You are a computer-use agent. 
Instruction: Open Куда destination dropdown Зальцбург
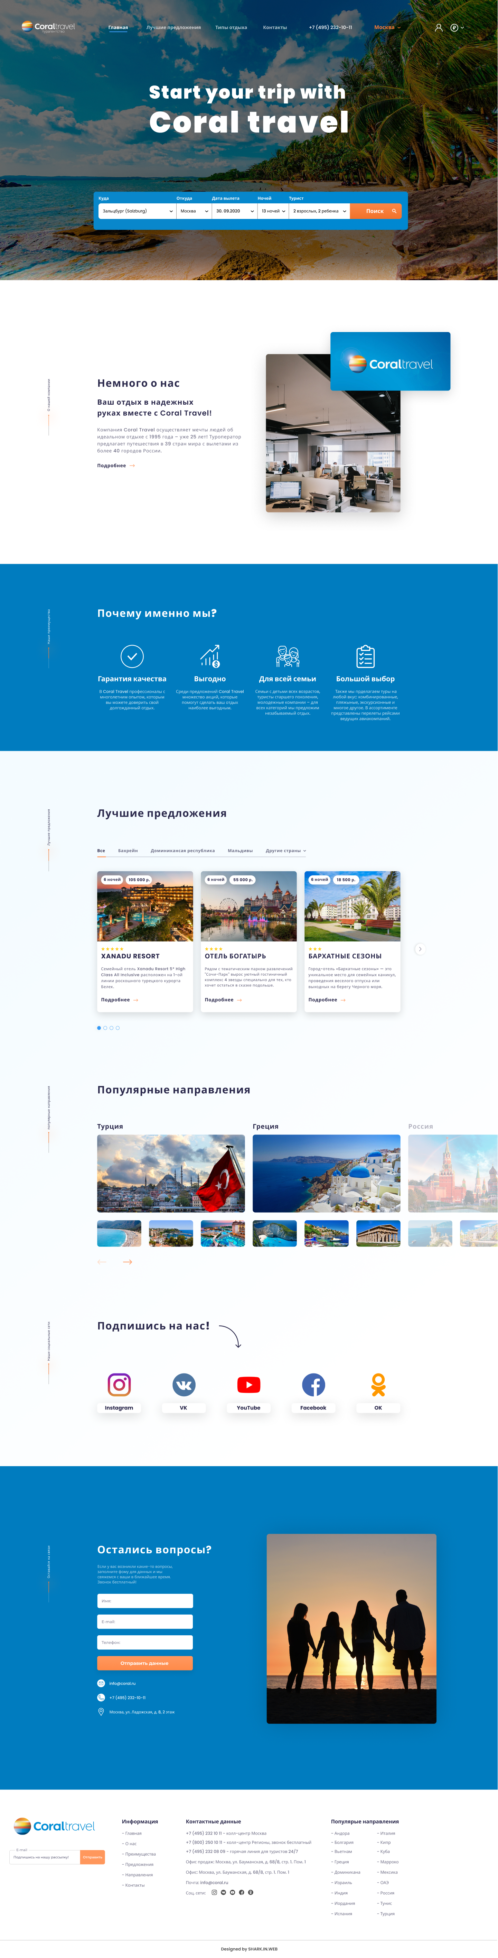138,211
